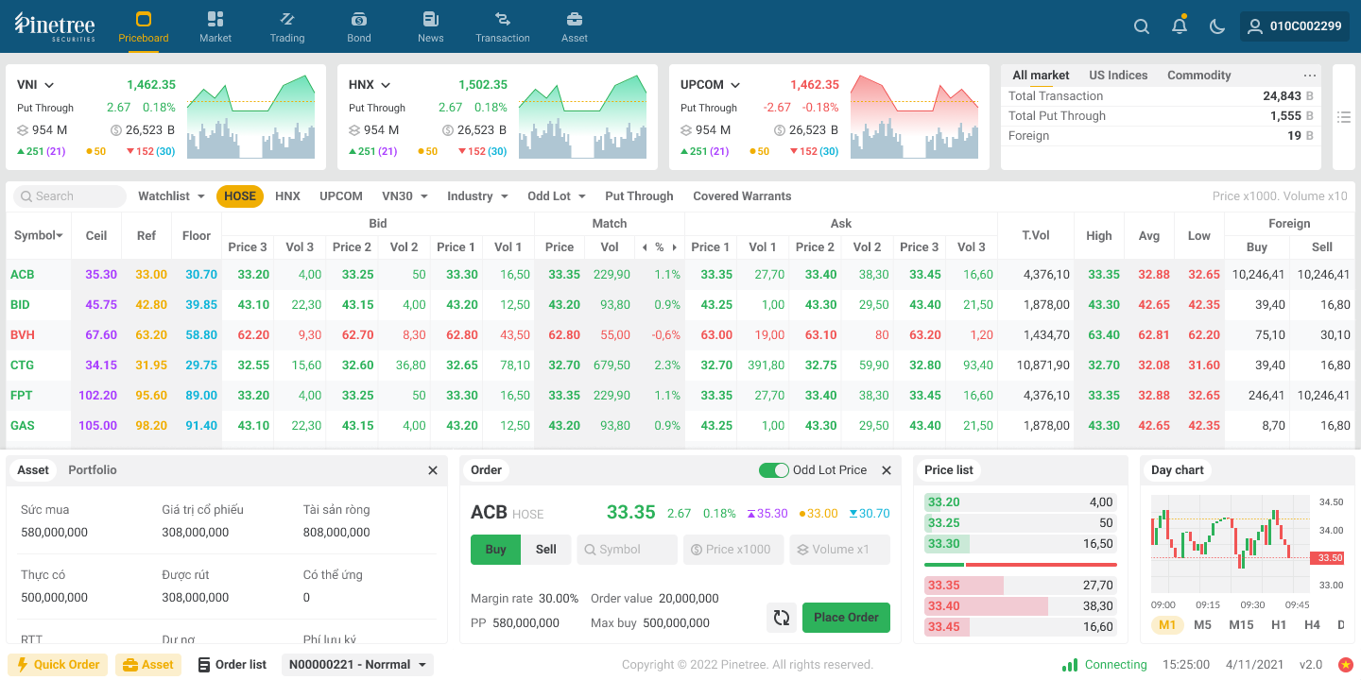
Task: Close the Asset panel
Action: [x=433, y=470]
